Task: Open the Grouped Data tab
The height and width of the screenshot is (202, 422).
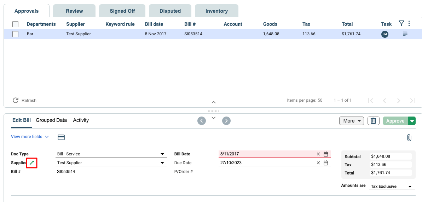Action: coord(51,120)
